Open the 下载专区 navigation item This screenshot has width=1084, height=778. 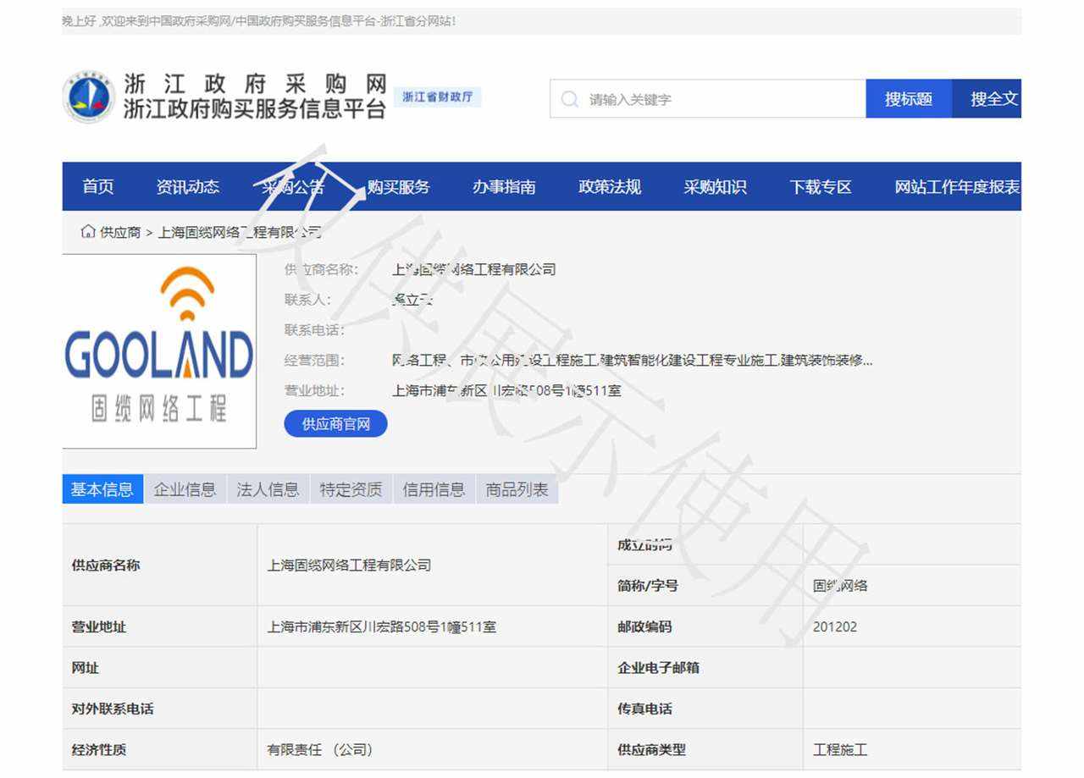pyautogui.click(x=821, y=187)
